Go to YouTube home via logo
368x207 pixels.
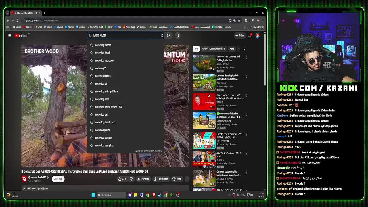pyautogui.click(x=21, y=36)
